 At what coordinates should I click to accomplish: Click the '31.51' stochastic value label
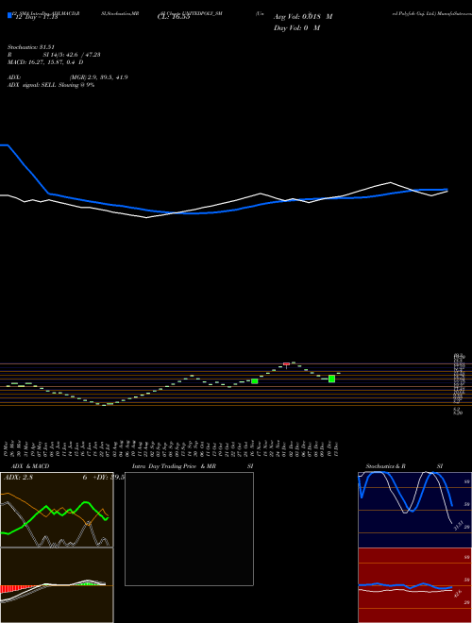[457, 526]
